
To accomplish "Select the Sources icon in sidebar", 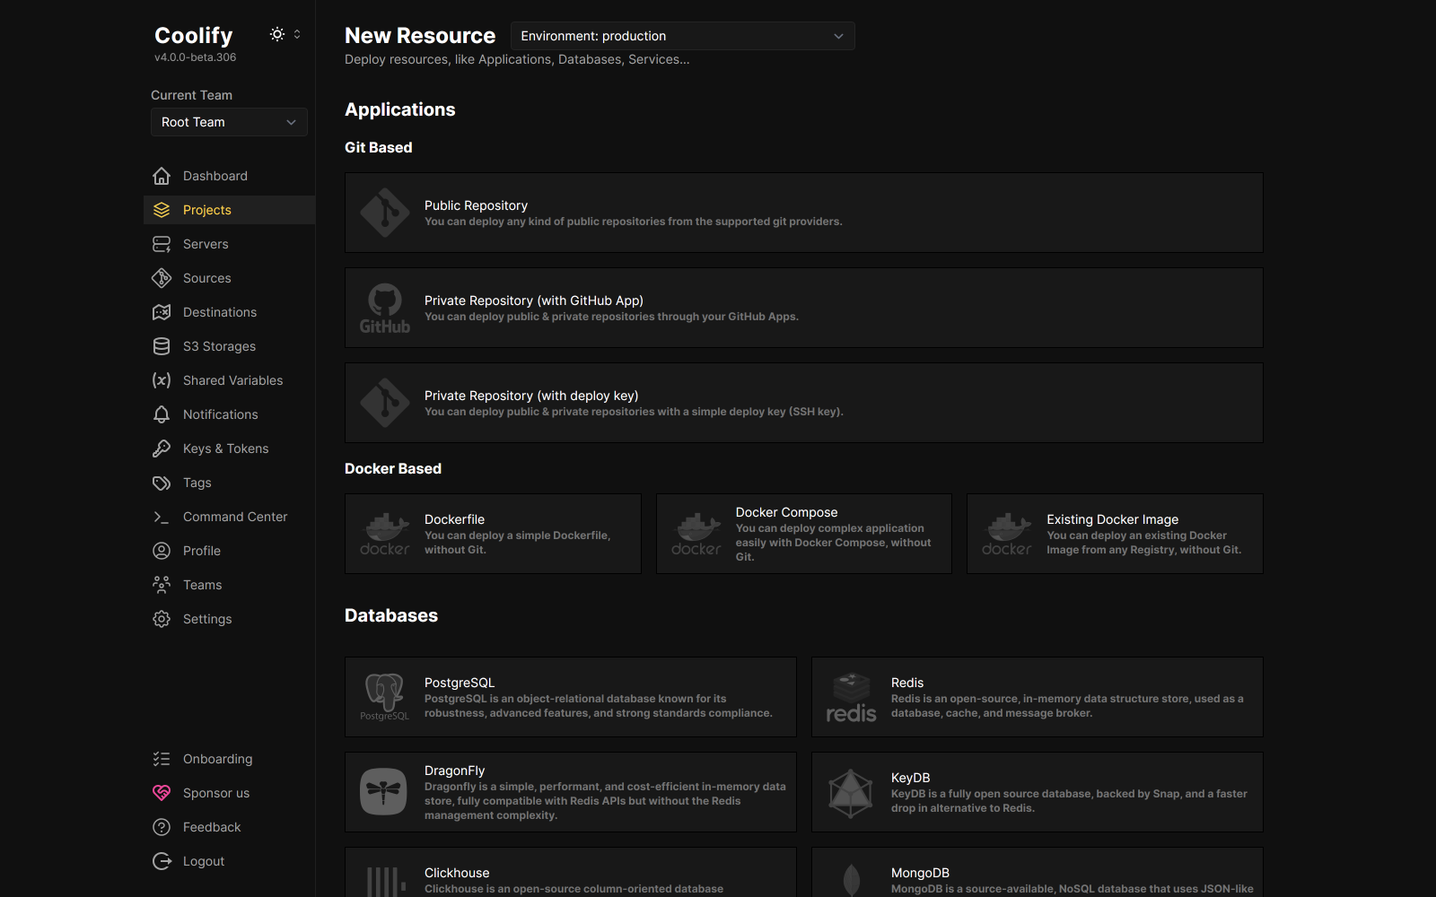I will tap(162, 278).
